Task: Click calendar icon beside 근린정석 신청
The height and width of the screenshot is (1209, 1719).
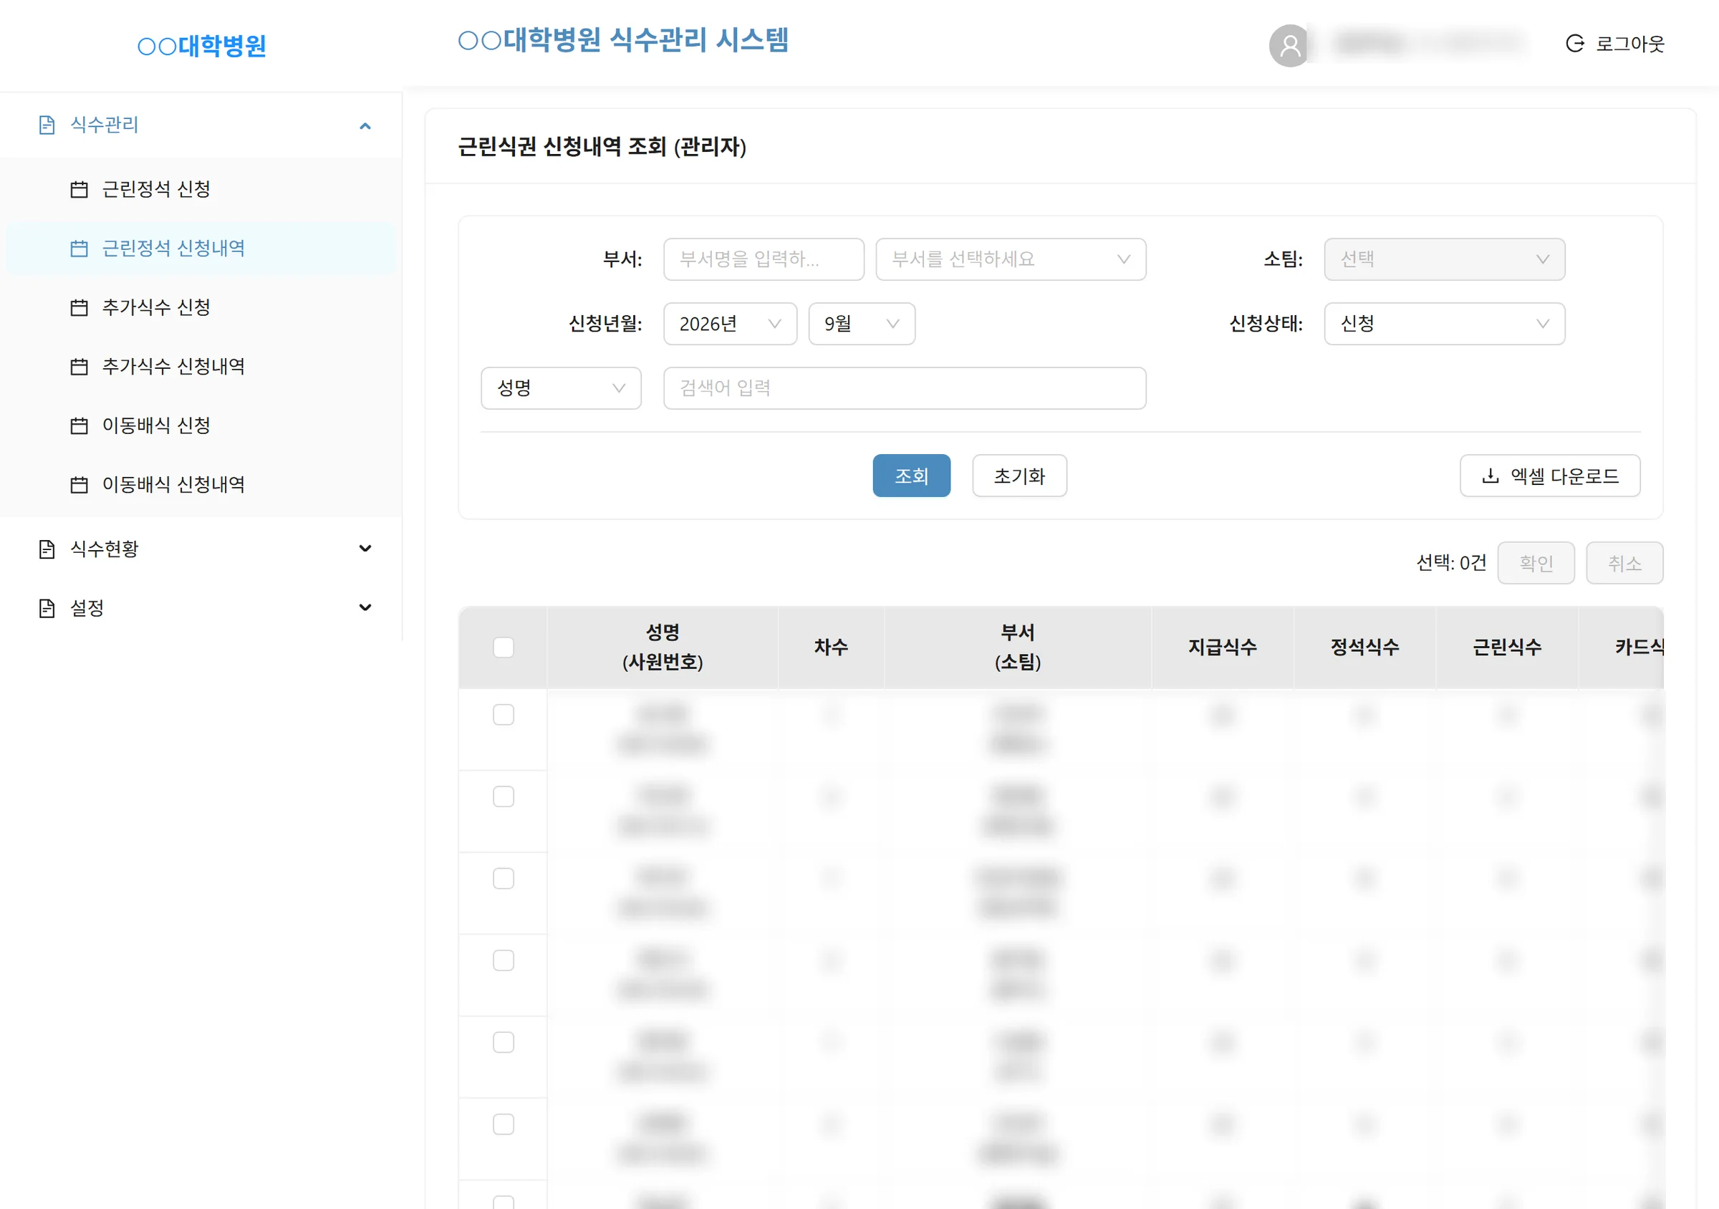Action: pos(79,189)
